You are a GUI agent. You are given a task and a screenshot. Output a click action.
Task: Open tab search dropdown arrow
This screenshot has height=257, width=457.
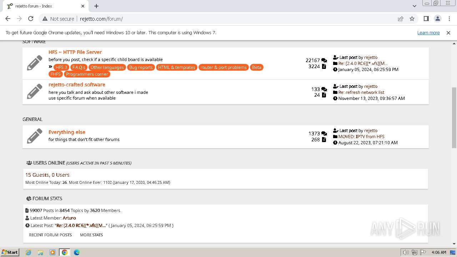(415, 6)
